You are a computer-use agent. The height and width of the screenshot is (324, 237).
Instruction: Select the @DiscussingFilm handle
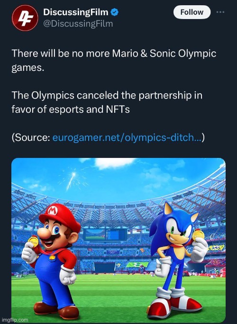78,24
